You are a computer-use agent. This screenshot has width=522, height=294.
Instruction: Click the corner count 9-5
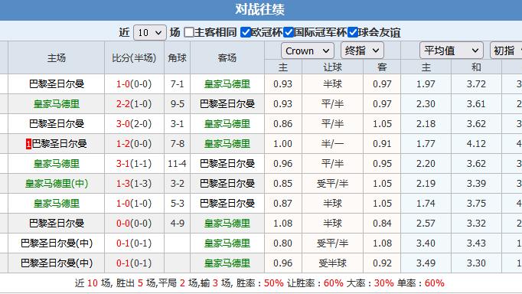[177, 104]
